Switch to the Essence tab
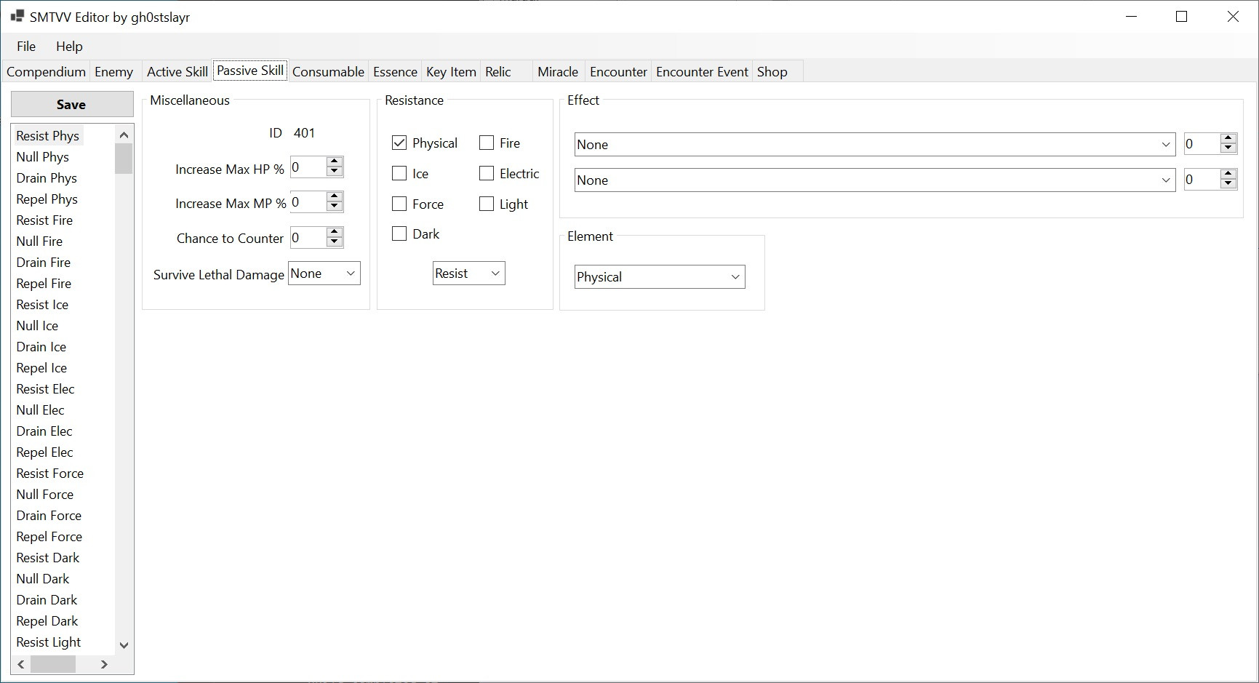This screenshot has width=1259, height=683. (395, 71)
